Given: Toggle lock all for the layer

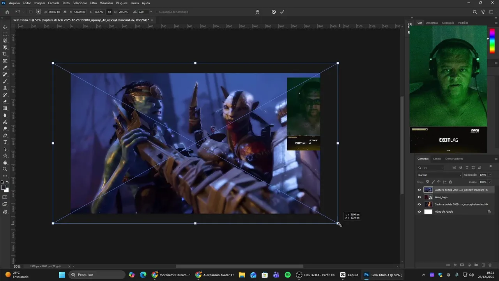Looking at the screenshot, I should (x=450, y=182).
